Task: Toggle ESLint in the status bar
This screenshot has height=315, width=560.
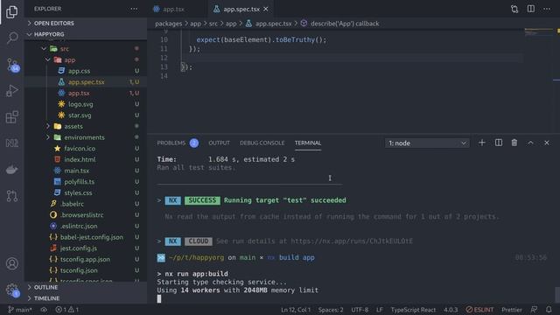Action: (x=479, y=310)
